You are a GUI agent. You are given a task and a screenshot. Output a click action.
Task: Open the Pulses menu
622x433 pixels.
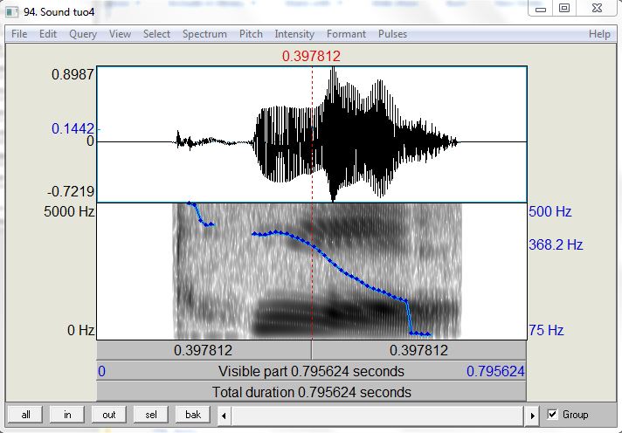coord(392,34)
